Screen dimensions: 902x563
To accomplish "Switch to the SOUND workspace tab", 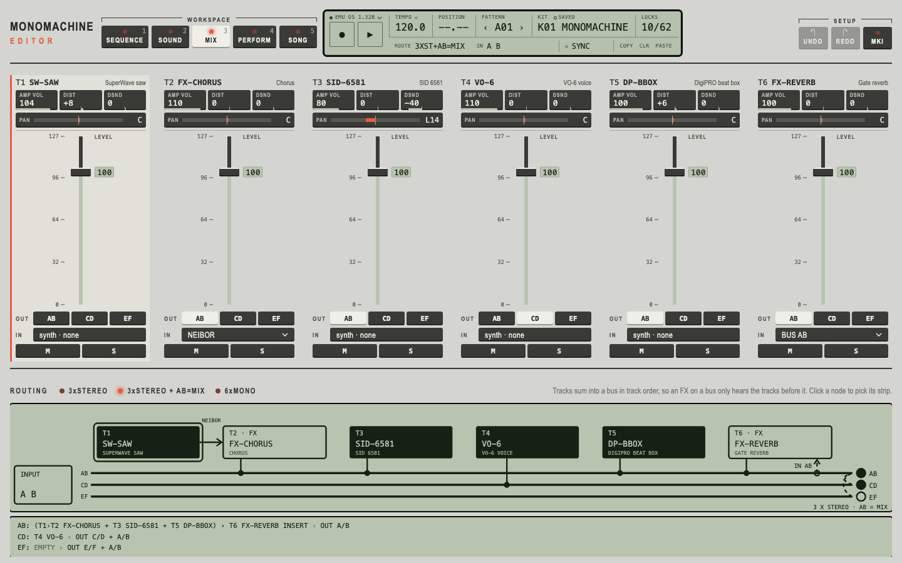I will coord(170,36).
